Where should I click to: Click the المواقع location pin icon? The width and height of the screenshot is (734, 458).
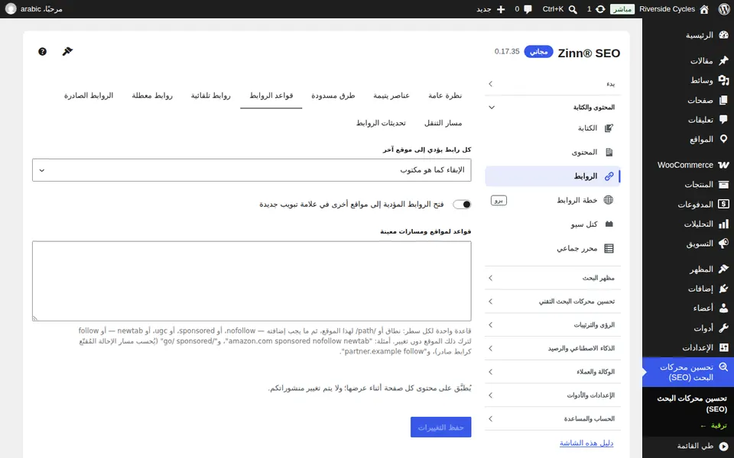point(724,139)
